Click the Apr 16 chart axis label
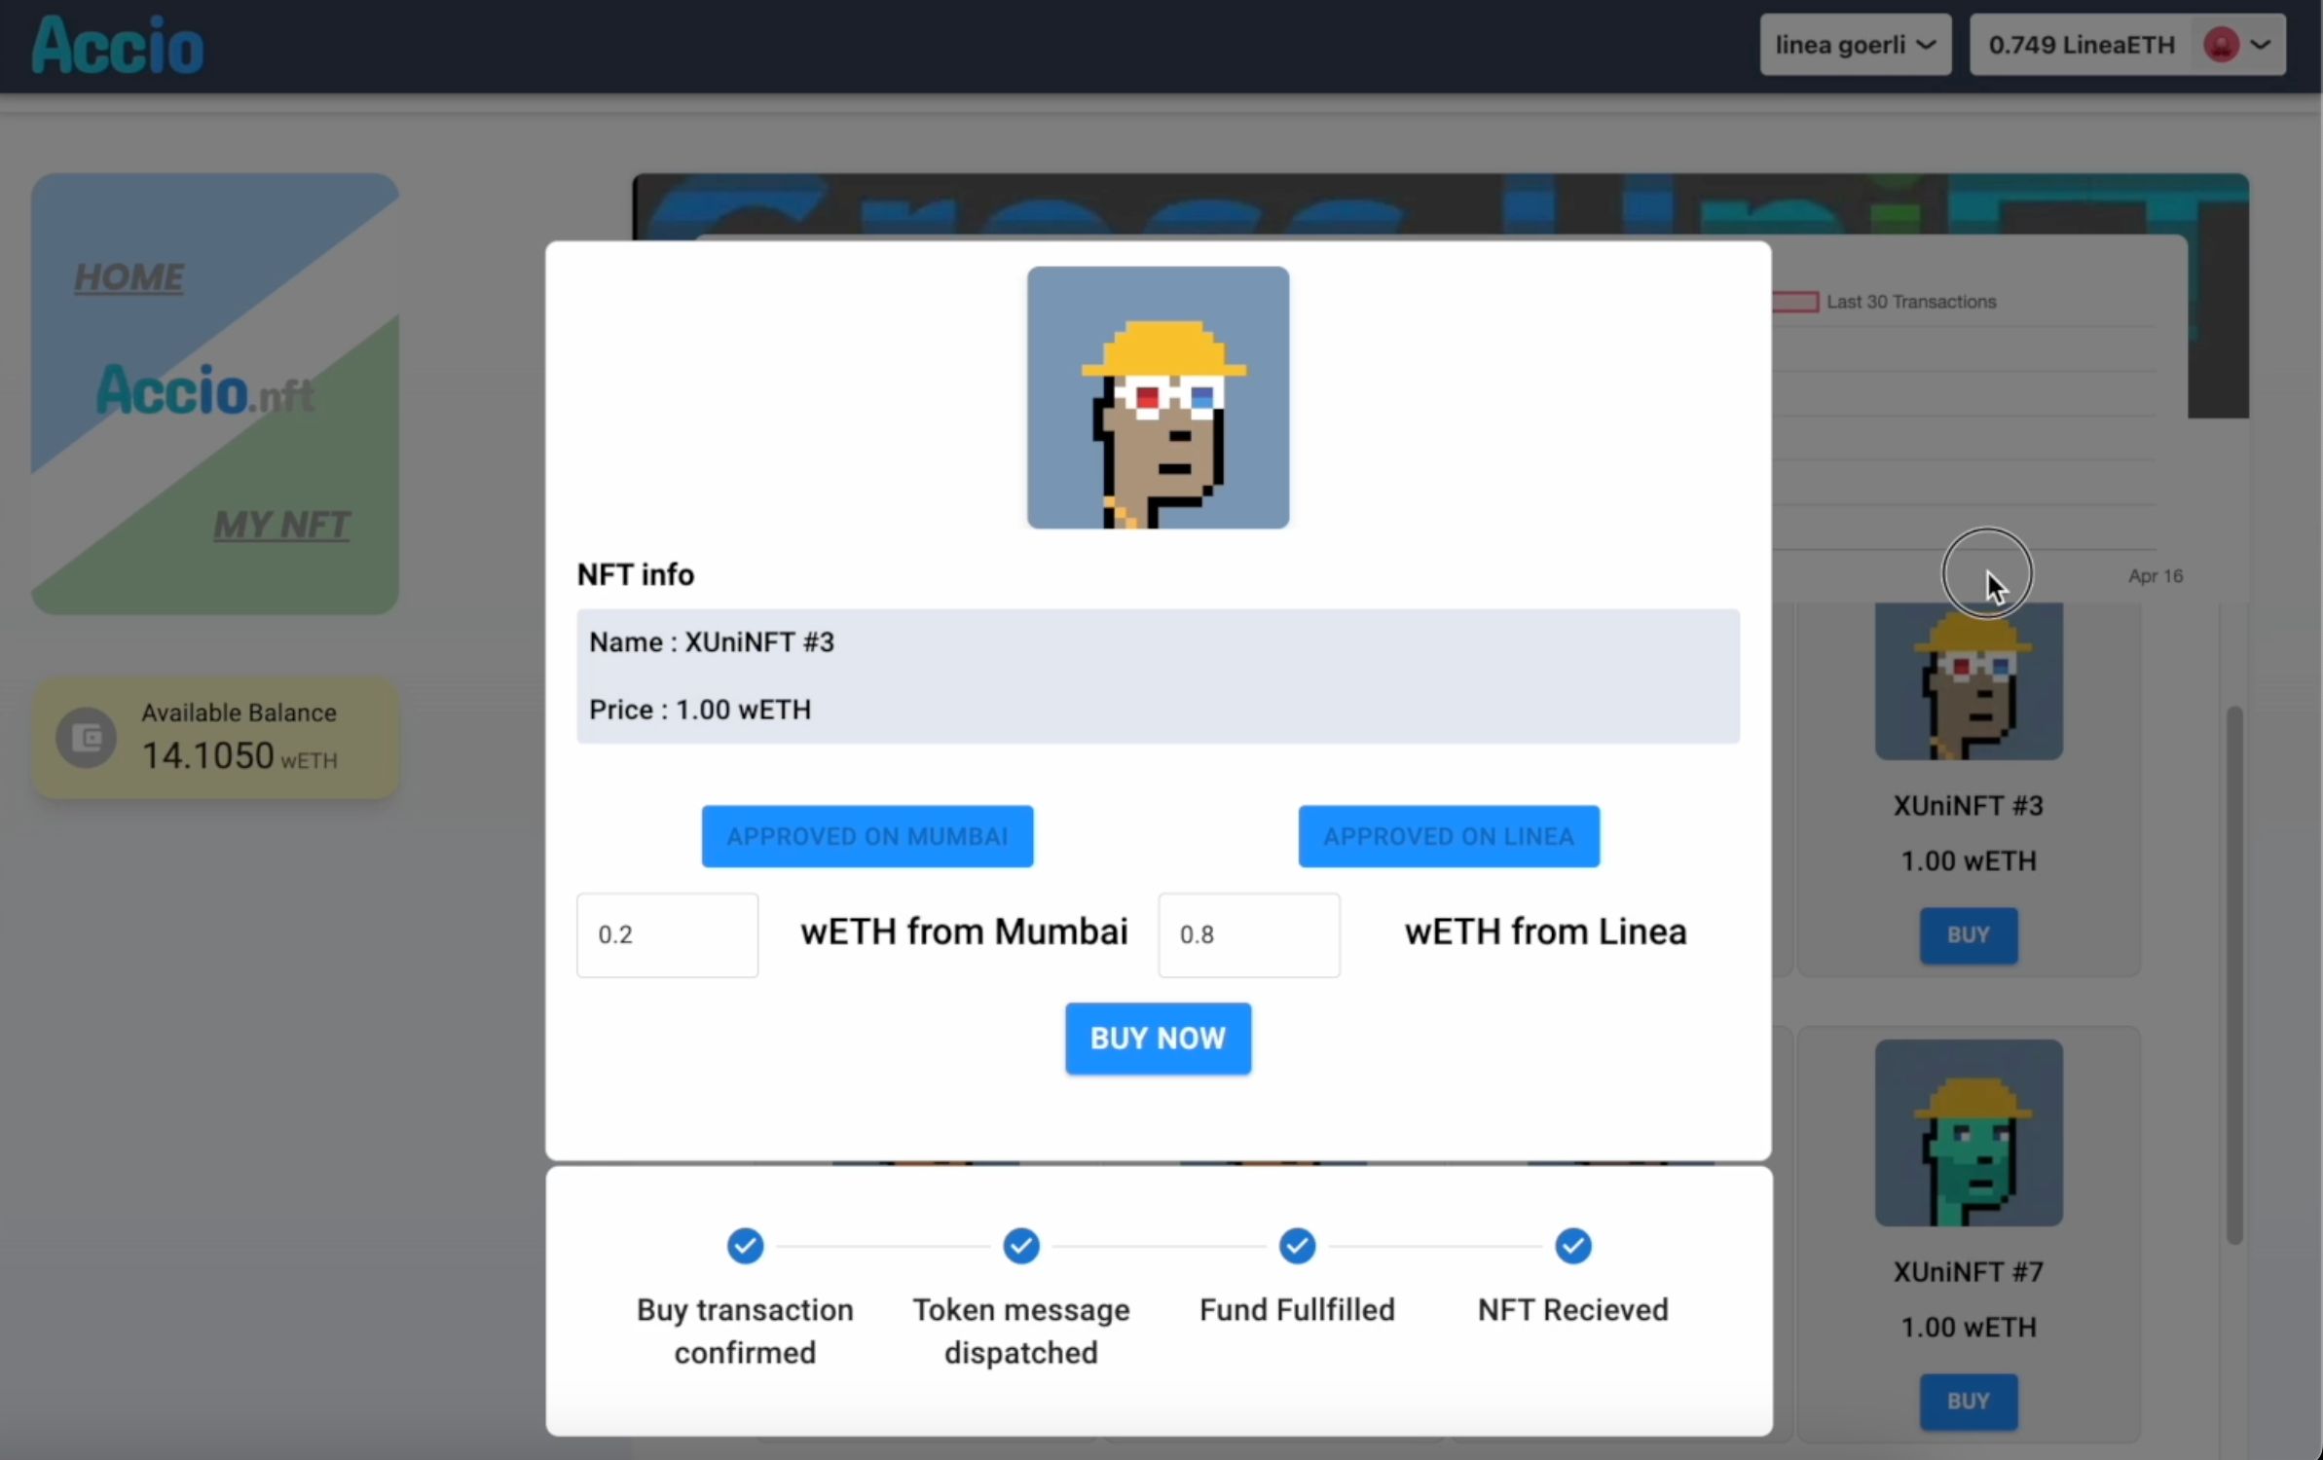The height and width of the screenshot is (1460, 2323). point(2156,576)
